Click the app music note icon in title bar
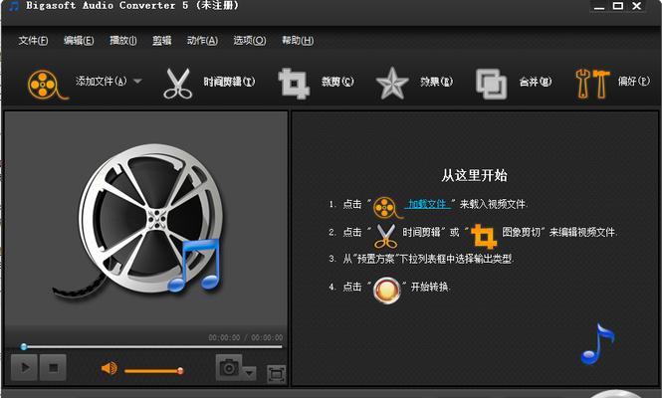This screenshot has height=398, width=662. click(14, 6)
